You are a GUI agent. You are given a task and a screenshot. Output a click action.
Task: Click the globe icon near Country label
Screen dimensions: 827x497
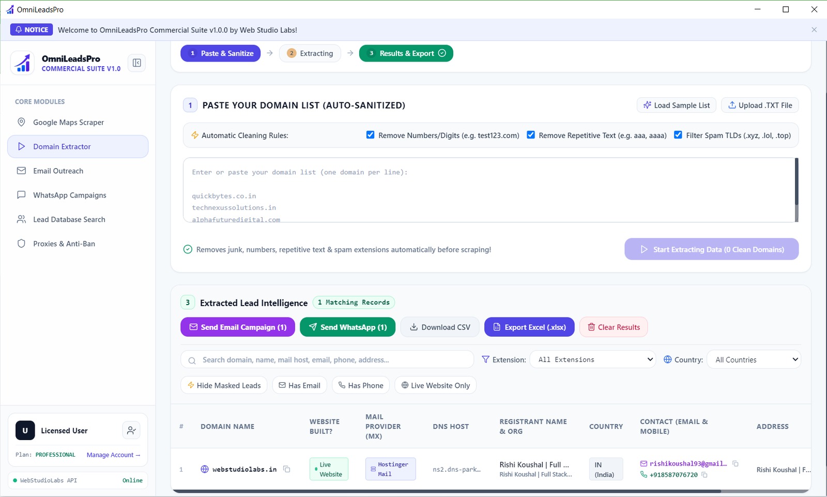point(667,359)
